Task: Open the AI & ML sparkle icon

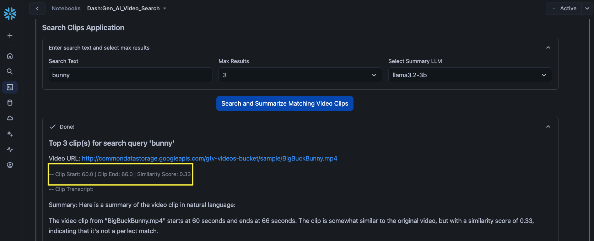Action: (x=10, y=134)
